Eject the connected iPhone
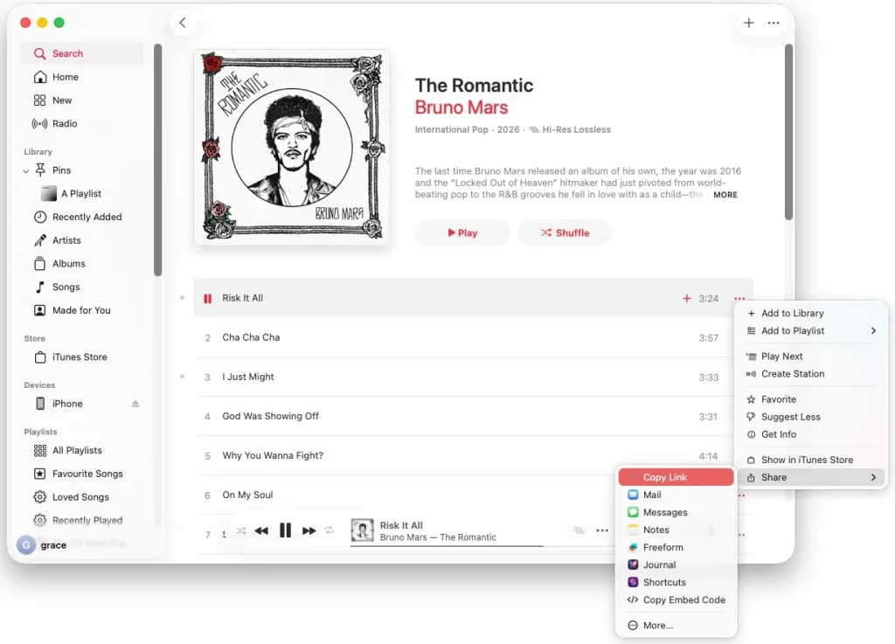Image resolution: width=895 pixels, height=644 pixels. 135,404
